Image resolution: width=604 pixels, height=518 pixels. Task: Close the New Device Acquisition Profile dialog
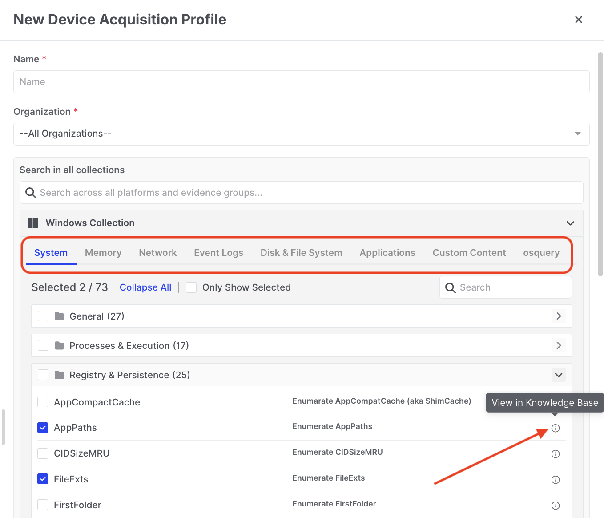[579, 20]
